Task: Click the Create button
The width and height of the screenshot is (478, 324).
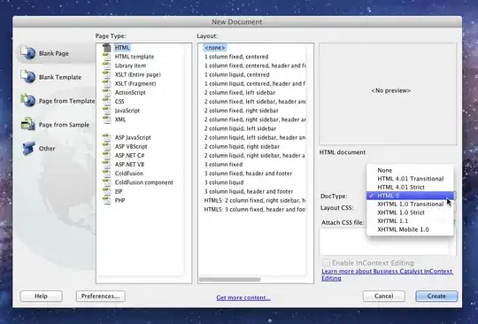Action: coord(436,296)
